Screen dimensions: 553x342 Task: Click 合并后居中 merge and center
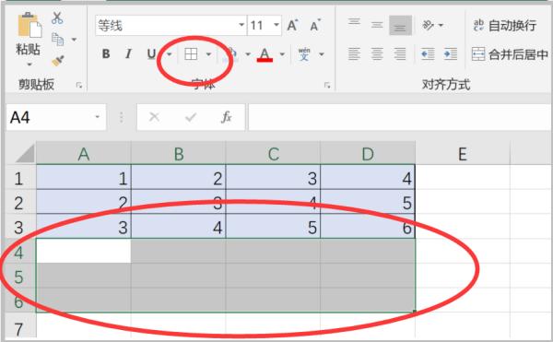coord(510,54)
